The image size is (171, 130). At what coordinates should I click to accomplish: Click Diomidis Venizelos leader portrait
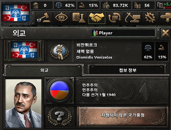click(23, 103)
